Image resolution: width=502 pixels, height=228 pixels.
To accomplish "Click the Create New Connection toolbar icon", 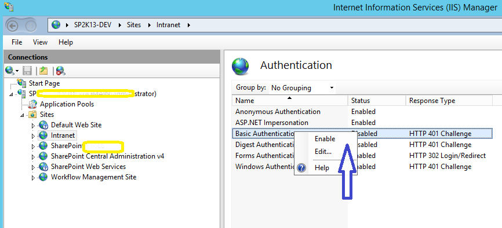I will (10, 71).
